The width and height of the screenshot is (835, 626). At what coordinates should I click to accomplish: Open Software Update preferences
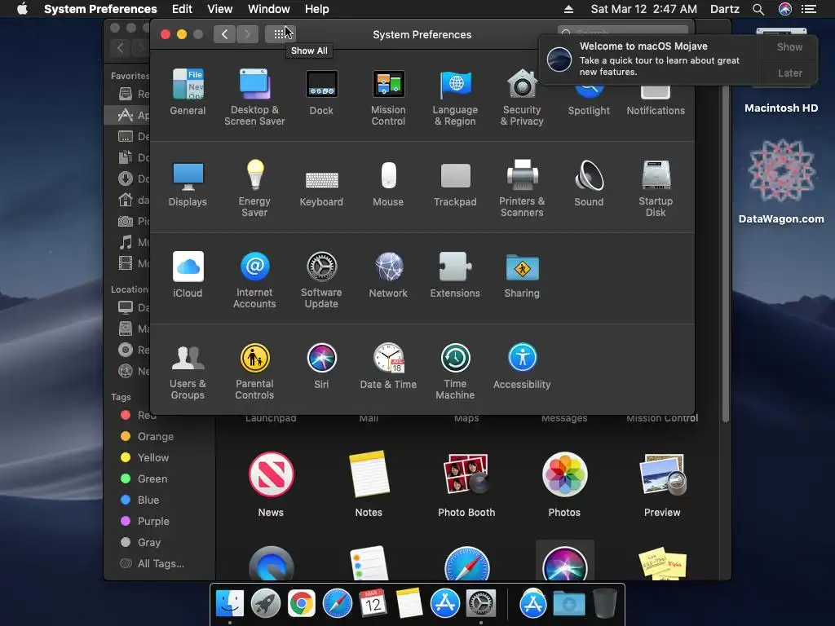pyautogui.click(x=321, y=280)
